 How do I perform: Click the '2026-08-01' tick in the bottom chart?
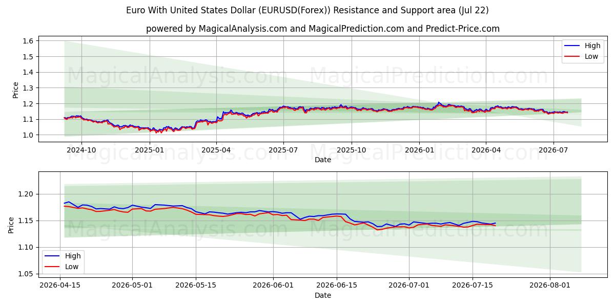pos(549,286)
